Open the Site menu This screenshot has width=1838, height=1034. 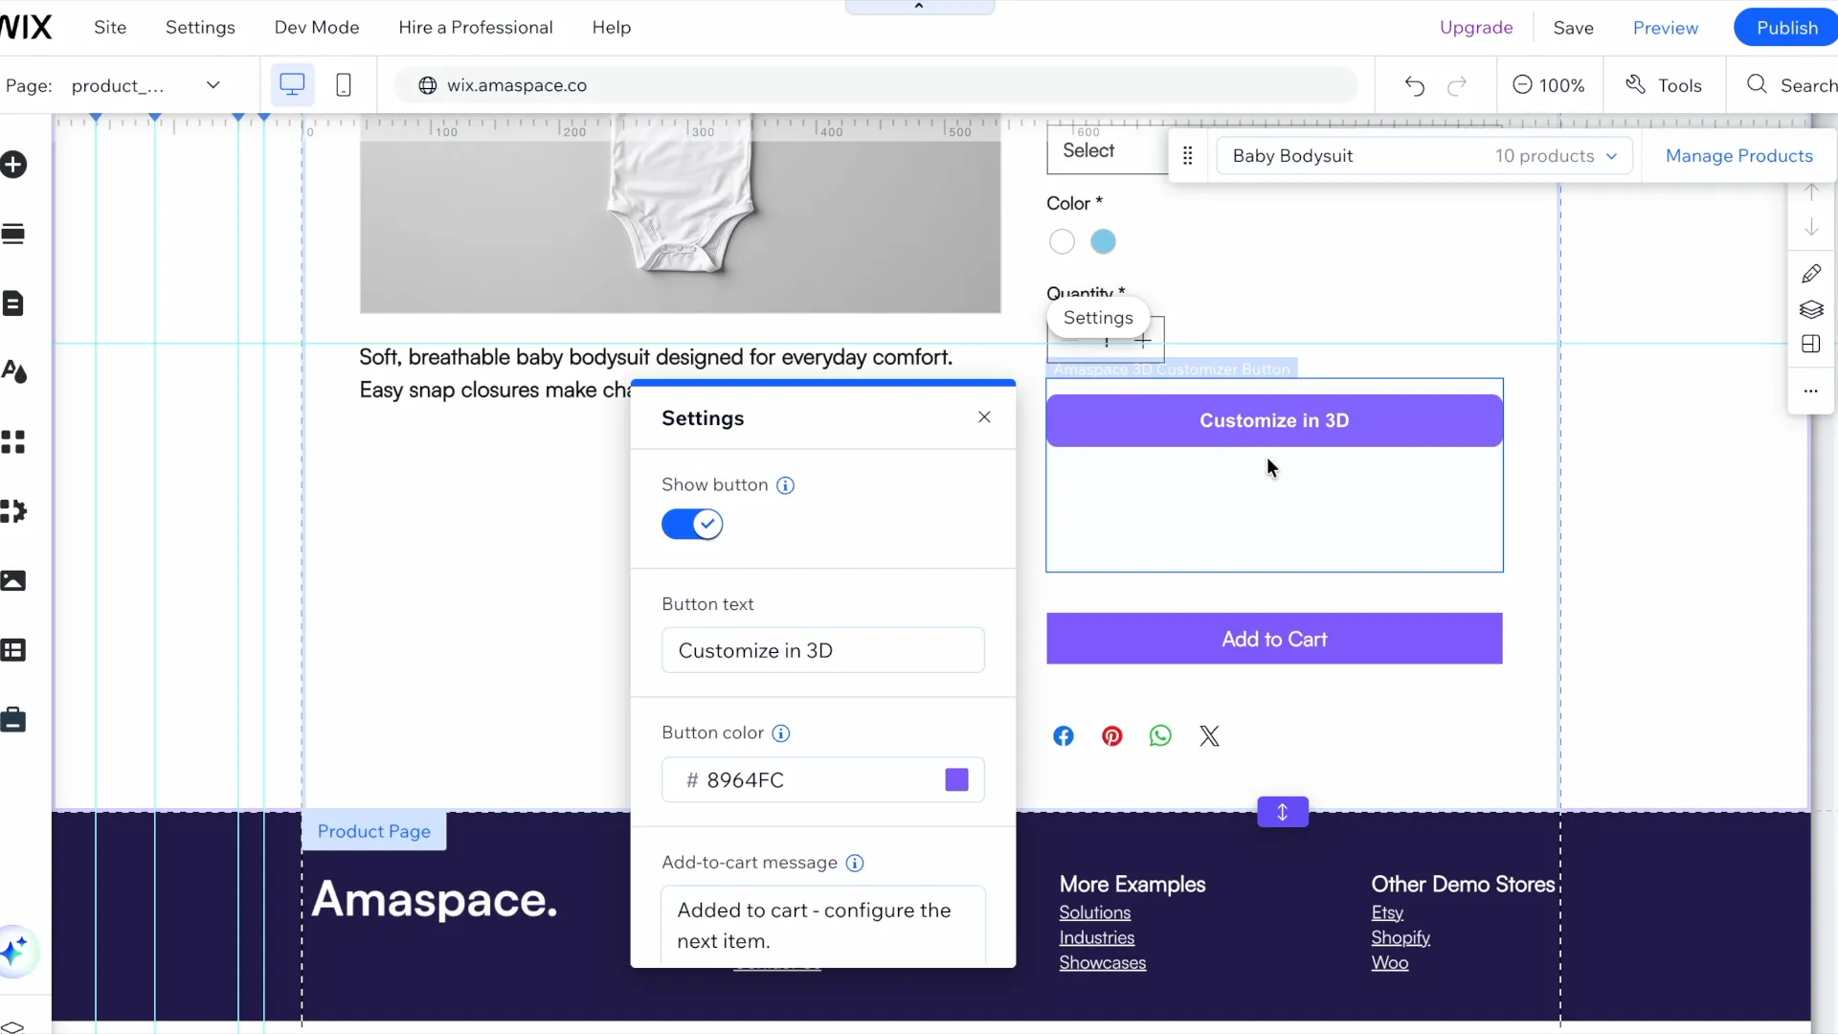click(110, 28)
